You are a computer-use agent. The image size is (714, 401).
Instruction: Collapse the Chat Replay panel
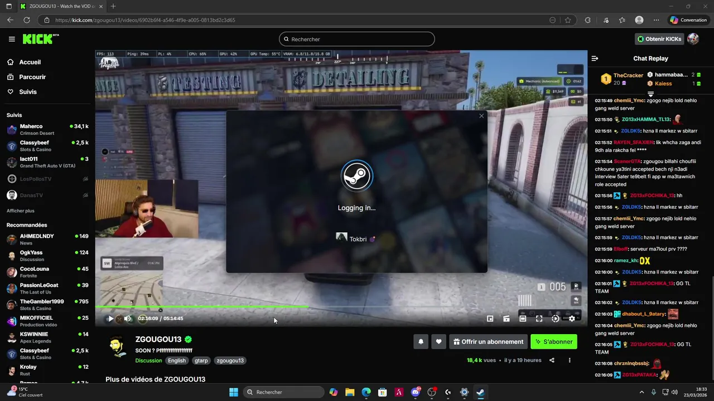click(595, 58)
